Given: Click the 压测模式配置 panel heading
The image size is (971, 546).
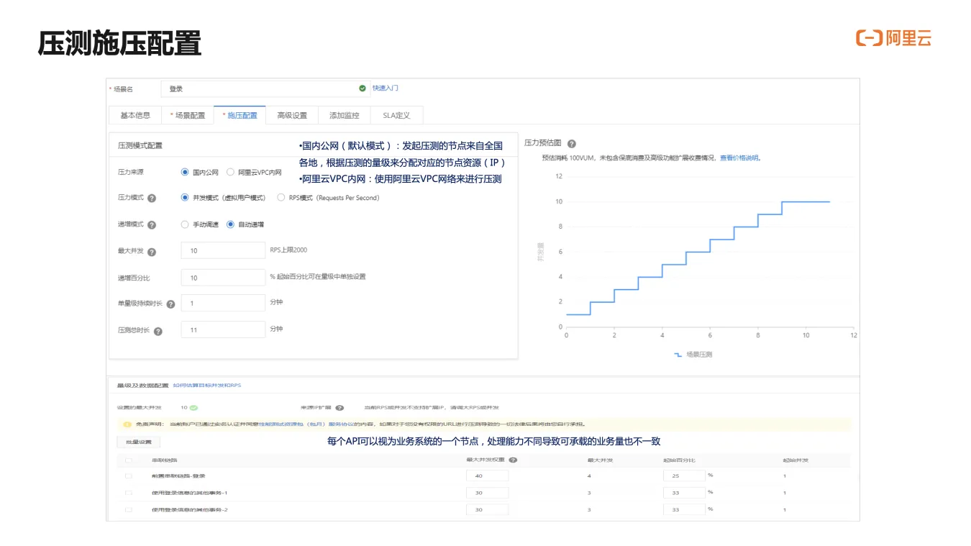Looking at the screenshot, I should 140,145.
